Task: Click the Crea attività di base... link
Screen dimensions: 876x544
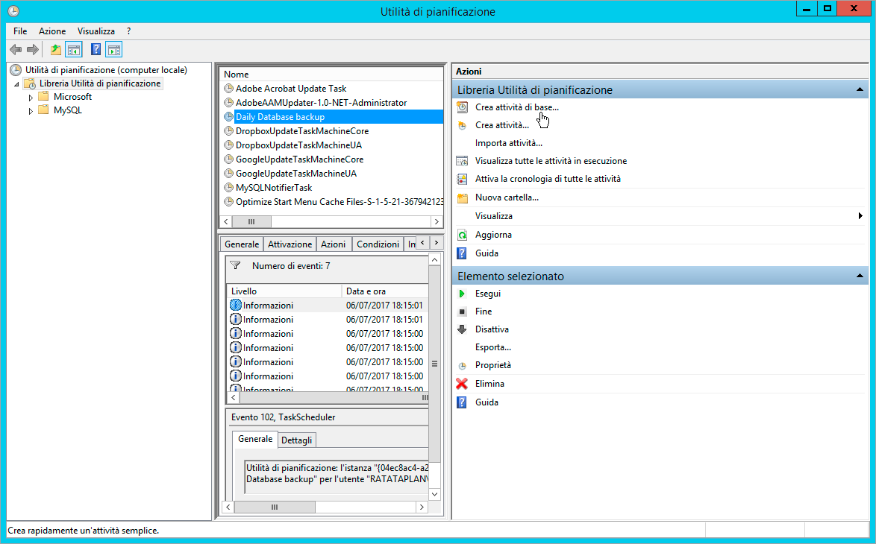Action: (x=517, y=107)
